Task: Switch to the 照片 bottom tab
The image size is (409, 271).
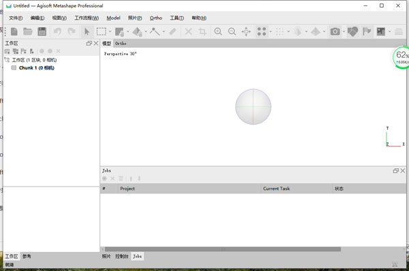Action: click(106, 257)
